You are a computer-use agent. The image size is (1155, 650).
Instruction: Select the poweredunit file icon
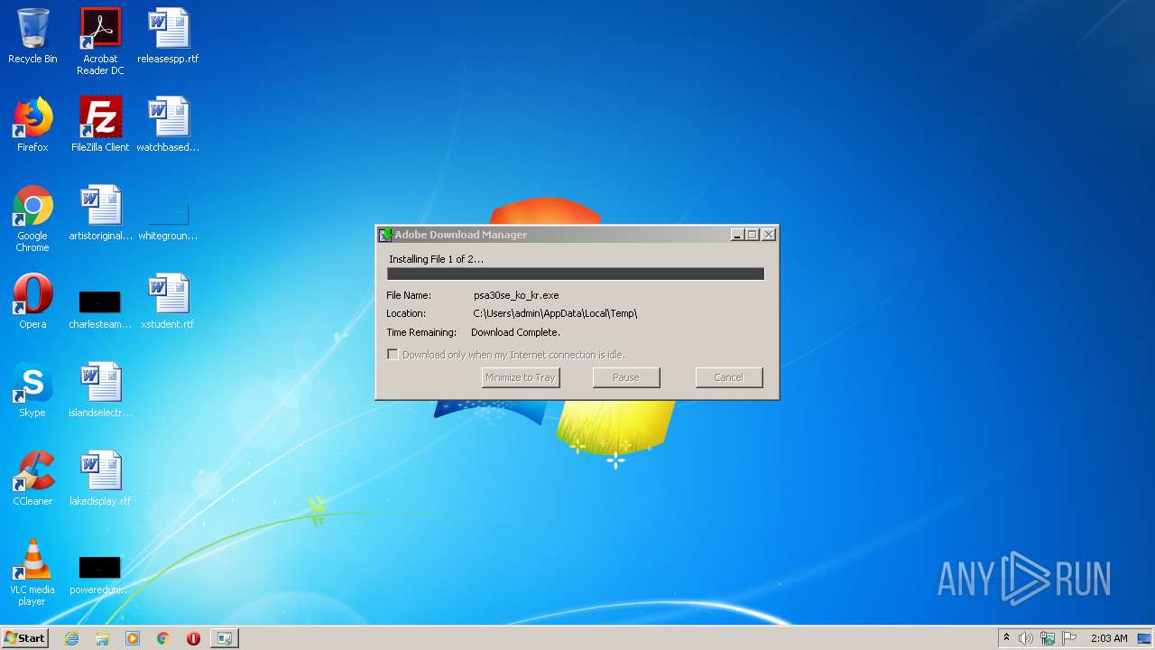pyautogui.click(x=100, y=575)
